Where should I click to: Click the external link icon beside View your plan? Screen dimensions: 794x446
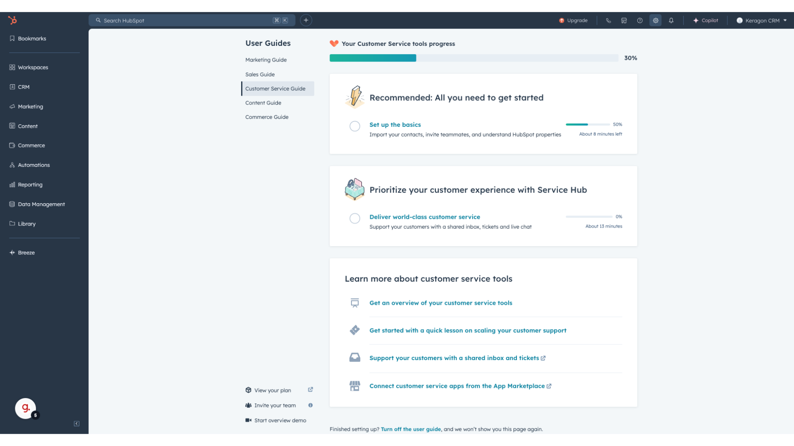311,389
